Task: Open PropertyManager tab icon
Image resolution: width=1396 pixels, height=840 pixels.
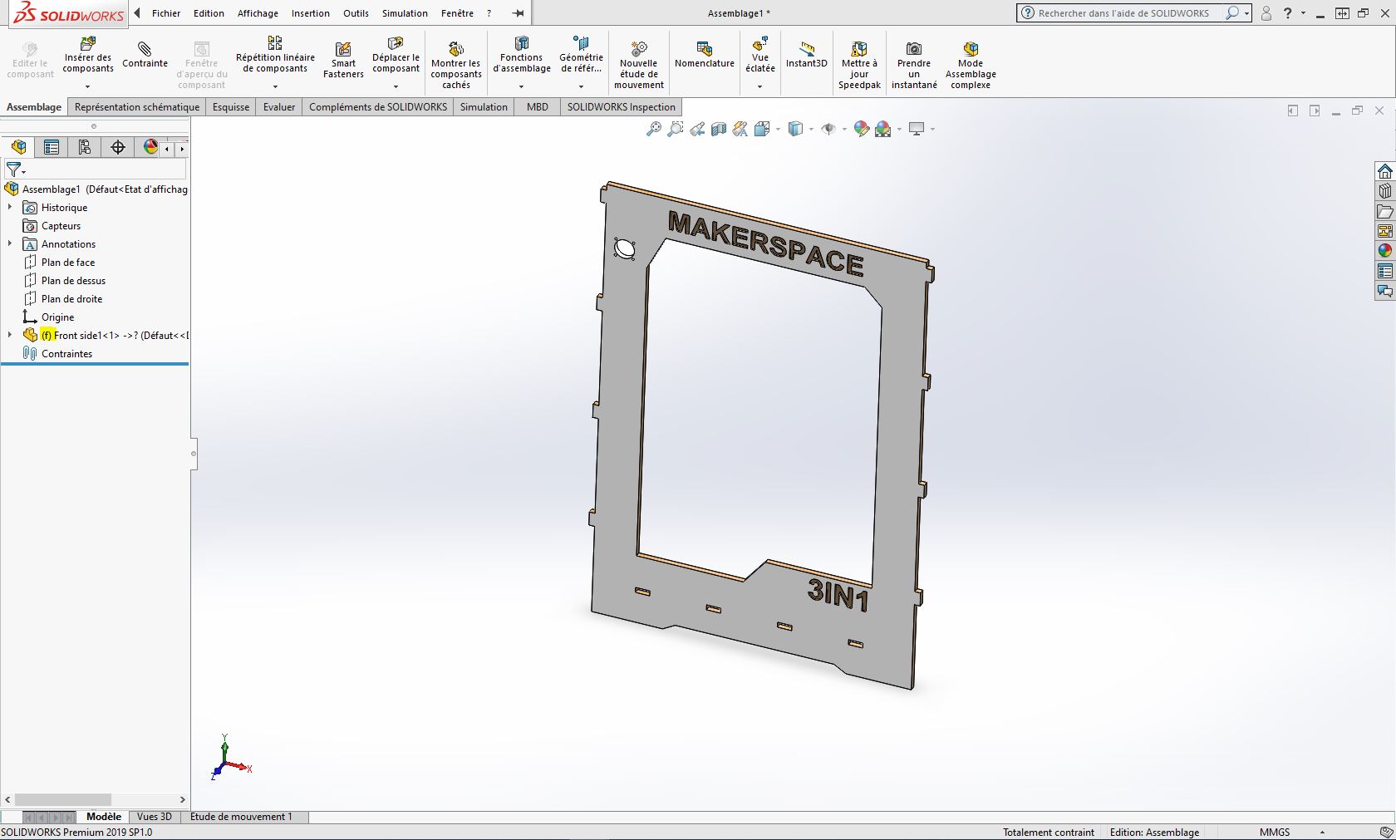Action: coord(52,147)
